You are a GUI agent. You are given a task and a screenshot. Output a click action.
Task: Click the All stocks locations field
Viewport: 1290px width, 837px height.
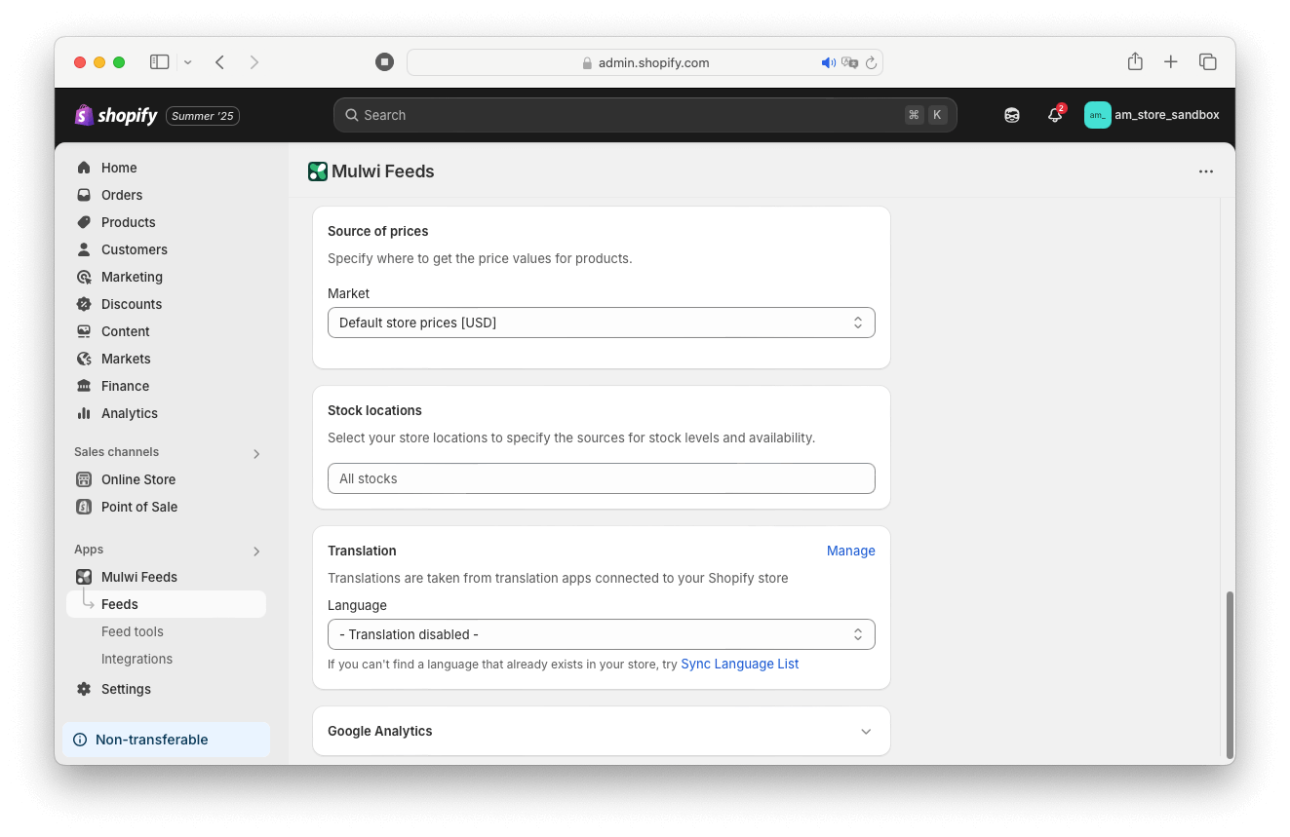[601, 478]
